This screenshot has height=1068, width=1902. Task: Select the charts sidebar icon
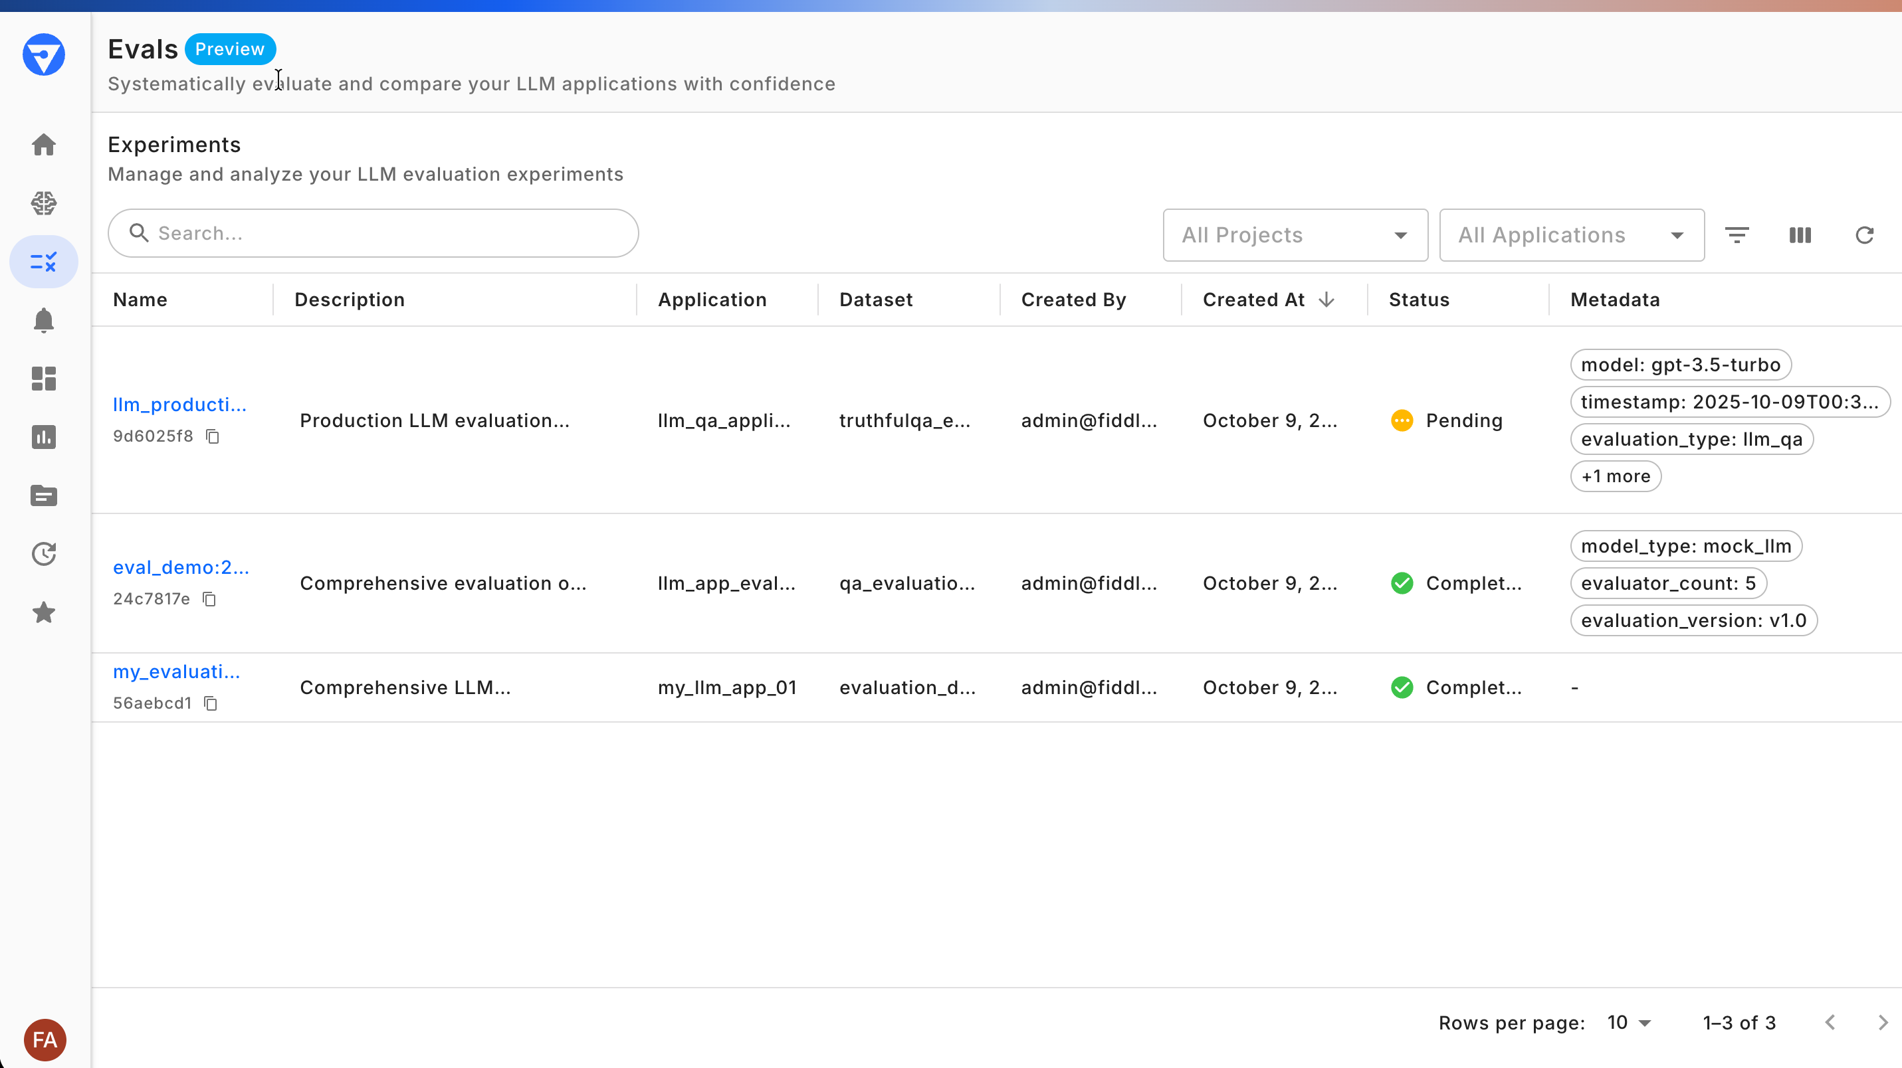coord(44,437)
